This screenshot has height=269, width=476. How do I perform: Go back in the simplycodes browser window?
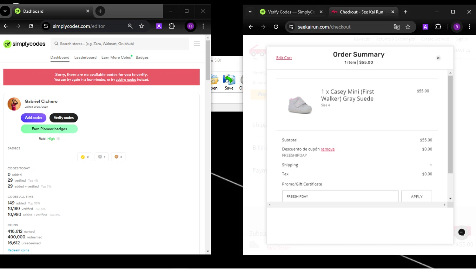6,26
